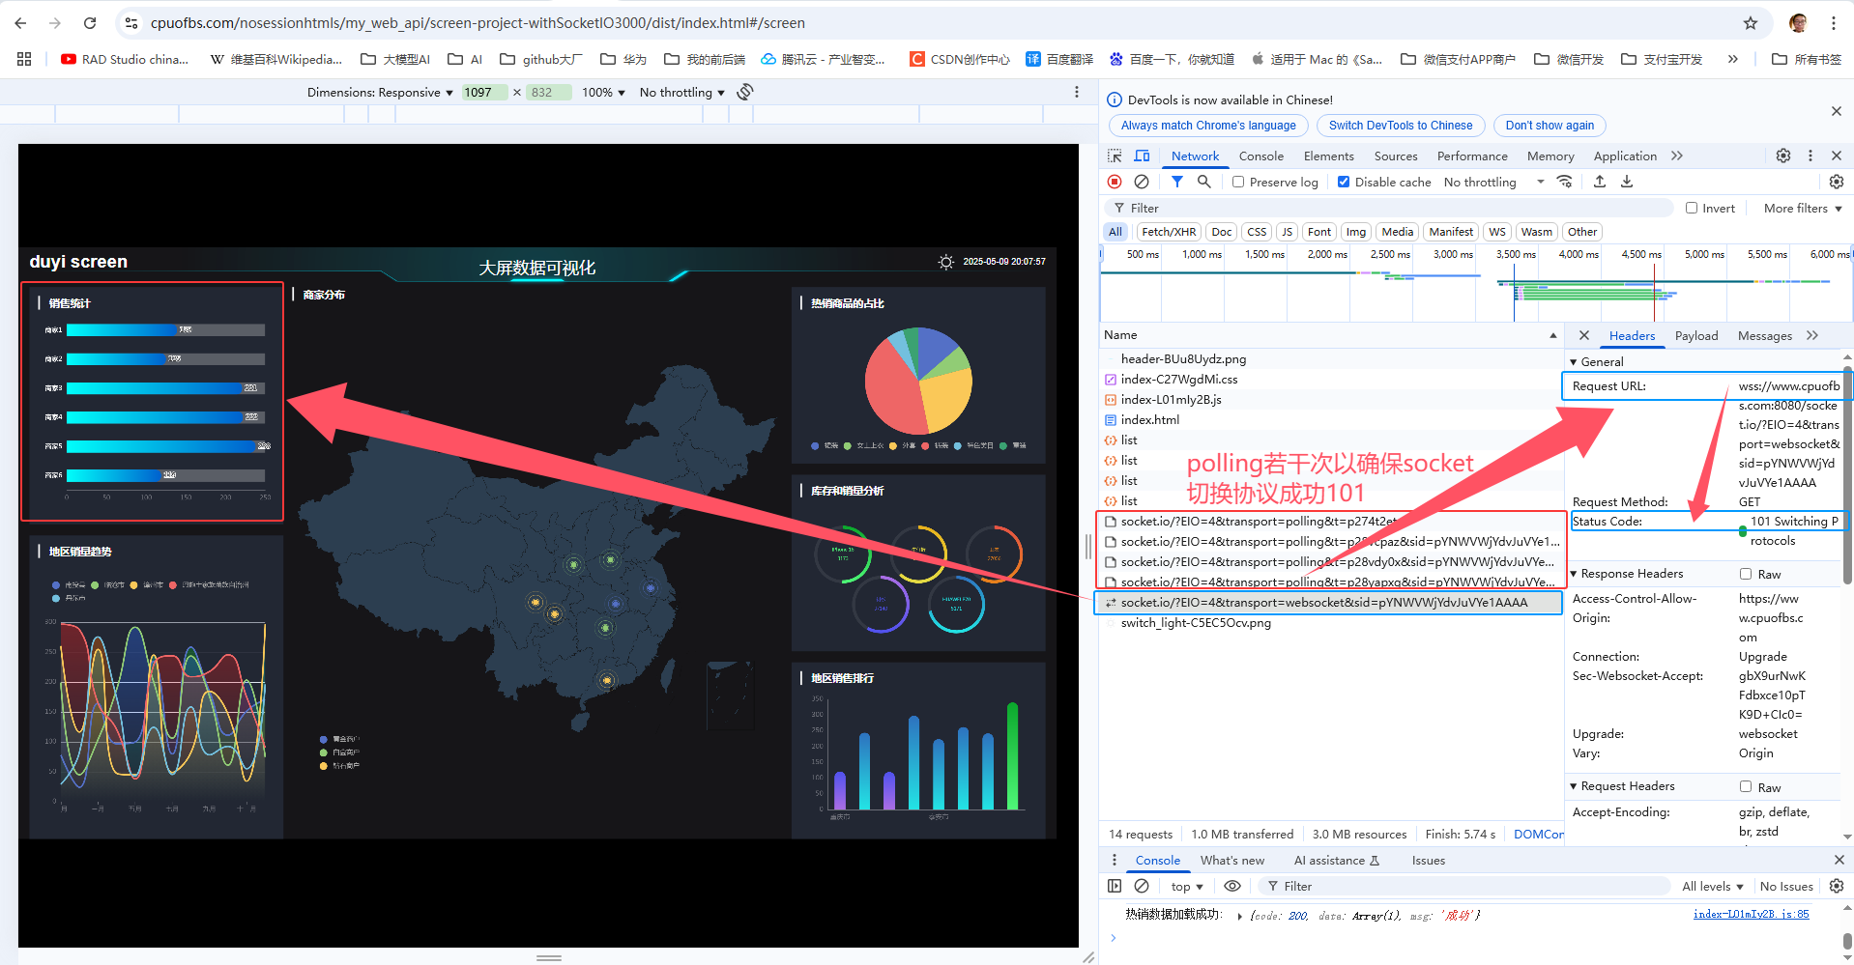This screenshot has width=1854, height=965.
Task: Toggle the light theme sun icon
Action: click(945, 262)
